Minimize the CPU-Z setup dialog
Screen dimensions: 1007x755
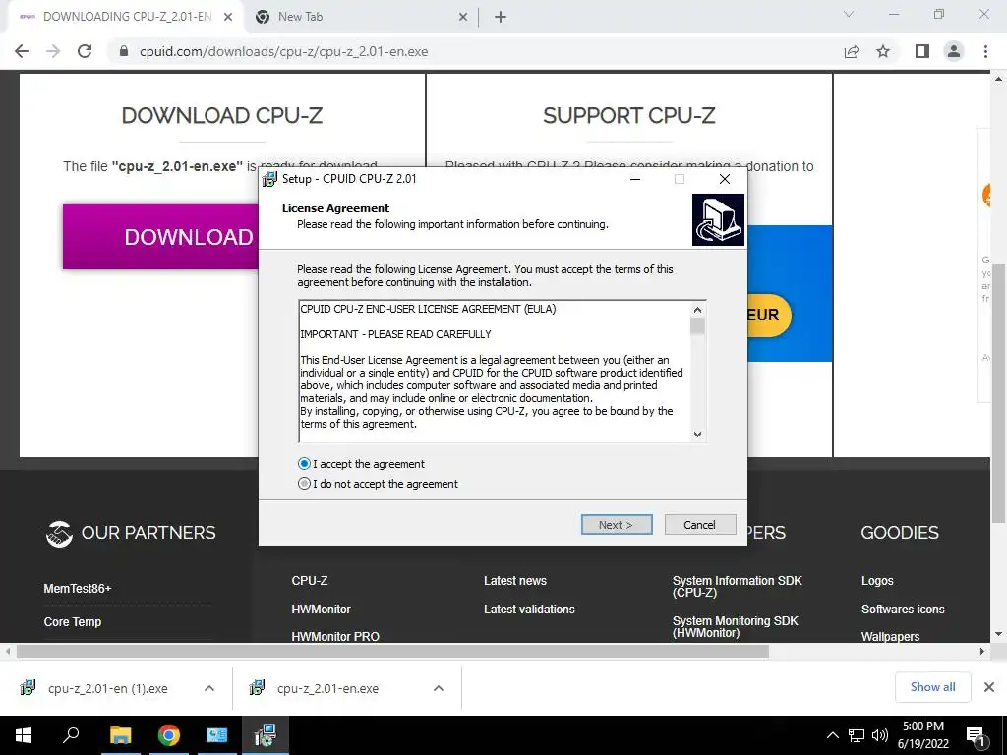pyautogui.click(x=635, y=179)
